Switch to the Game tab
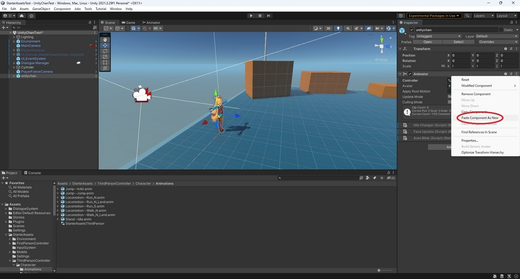 (128, 22)
